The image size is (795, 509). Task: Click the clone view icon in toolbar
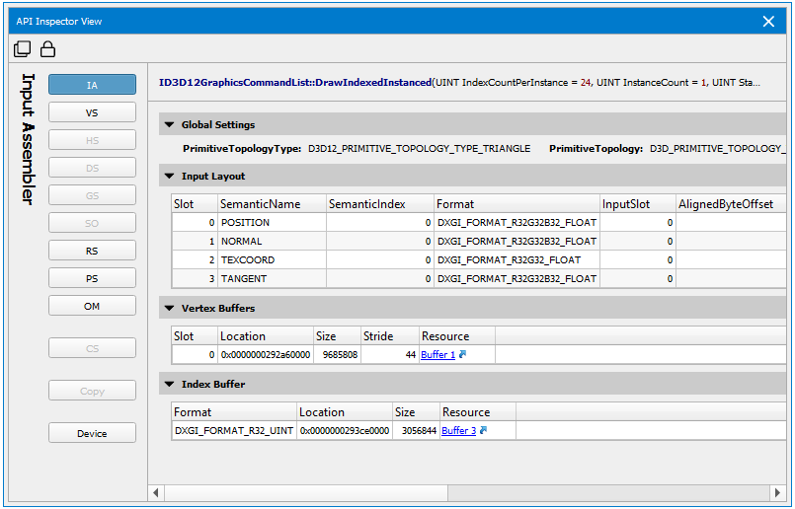[22, 49]
